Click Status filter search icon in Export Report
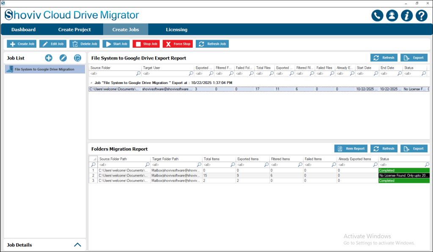This screenshot has height=252, width=433. coord(424,73)
